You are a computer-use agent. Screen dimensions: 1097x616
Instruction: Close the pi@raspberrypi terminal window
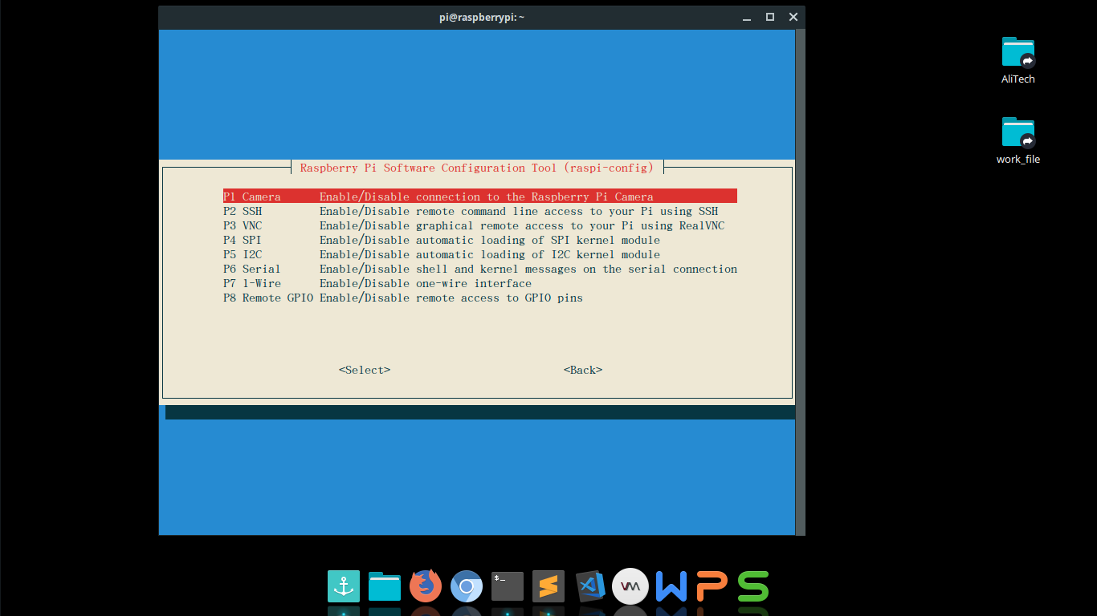793,17
